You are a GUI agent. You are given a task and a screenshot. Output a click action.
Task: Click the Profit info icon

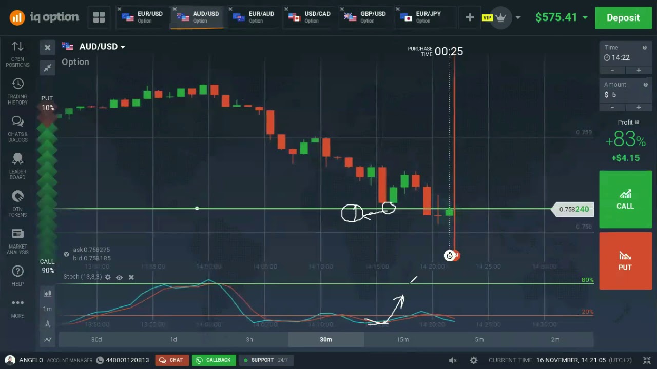click(x=637, y=122)
